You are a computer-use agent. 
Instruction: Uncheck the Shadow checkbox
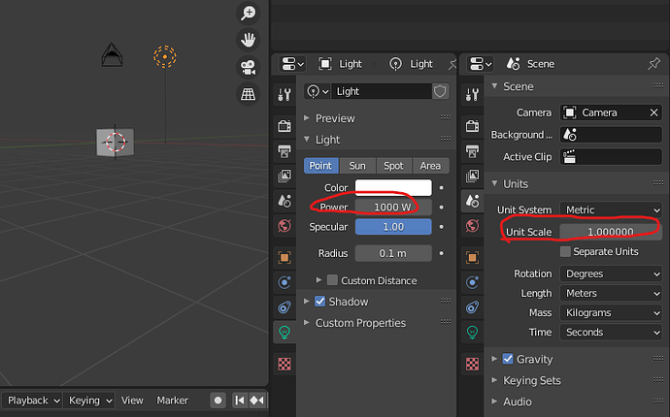[x=320, y=302]
